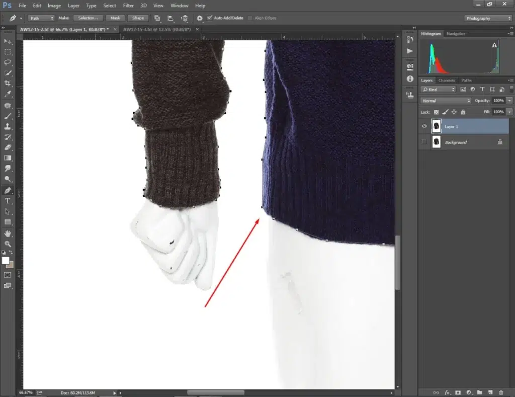Open path alignment options
This screenshot has height=397, width=515.
pos(170,18)
